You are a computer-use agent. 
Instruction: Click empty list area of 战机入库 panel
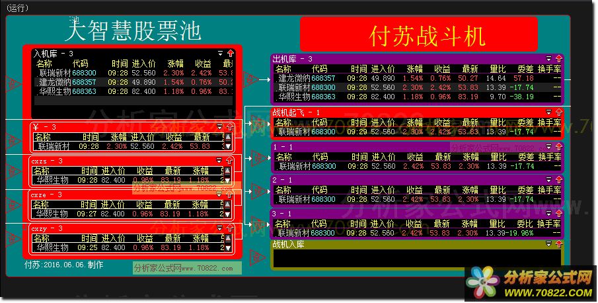416,258
